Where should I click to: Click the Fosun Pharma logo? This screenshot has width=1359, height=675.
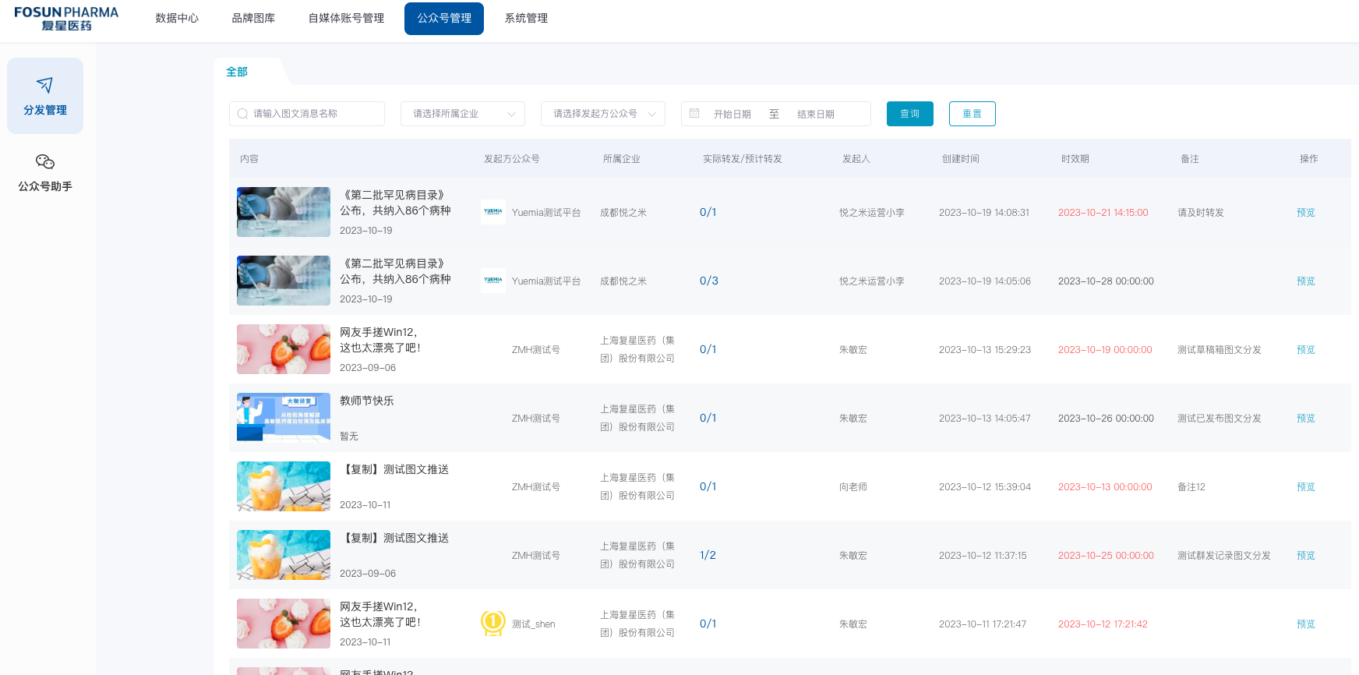66,19
